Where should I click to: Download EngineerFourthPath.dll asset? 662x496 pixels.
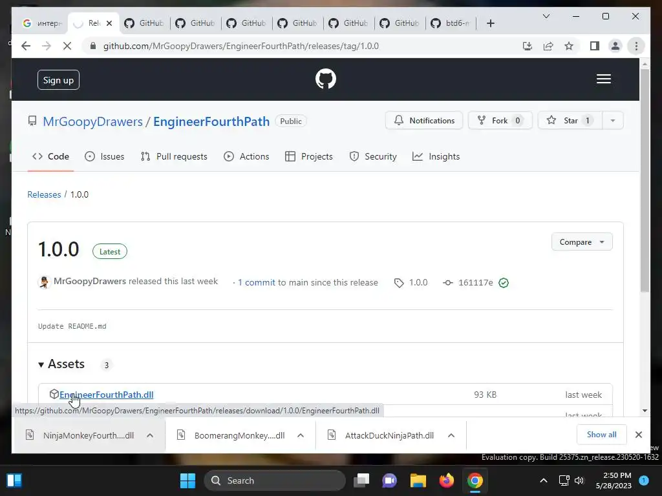pyautogui.click(x=107, y=395)
